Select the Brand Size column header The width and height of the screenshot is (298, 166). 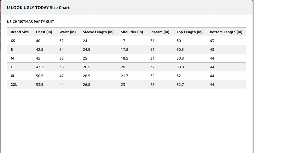[20, 32]
